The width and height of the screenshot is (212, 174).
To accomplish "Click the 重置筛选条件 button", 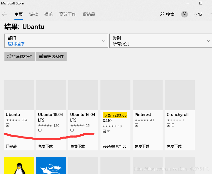I will point(51,56).
